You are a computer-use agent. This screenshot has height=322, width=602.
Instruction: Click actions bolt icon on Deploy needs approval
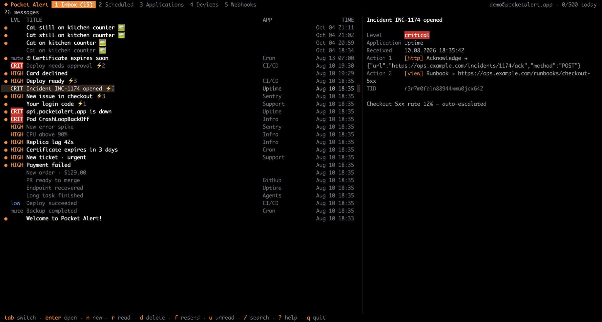click(x=99, y=66)
